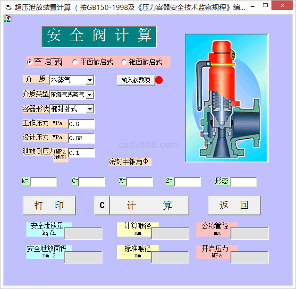Screen dimensions: 296x289
Task: Open the 容器形状 dropdown list
Action: pos(90,109)
